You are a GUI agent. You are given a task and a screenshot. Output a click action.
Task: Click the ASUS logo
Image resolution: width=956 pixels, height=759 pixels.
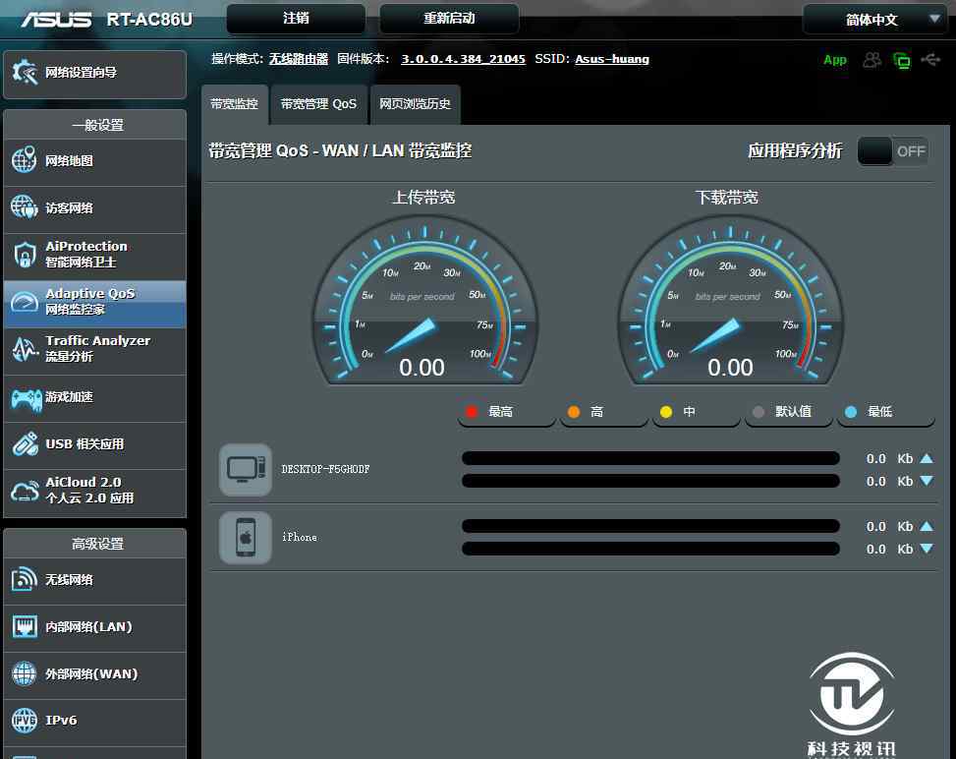pyautogui.click(x=56, y=20)
